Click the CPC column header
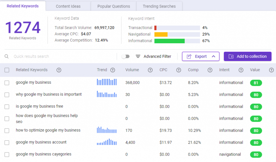Image resolution: width=276 pixels, height=162 pixels. (163, 70)
